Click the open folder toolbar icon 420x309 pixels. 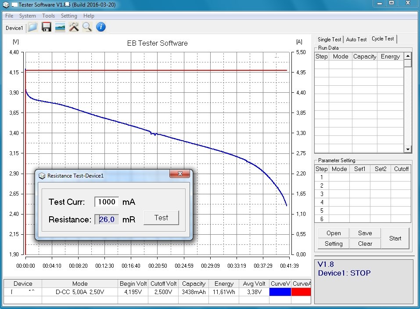(32, 27)
